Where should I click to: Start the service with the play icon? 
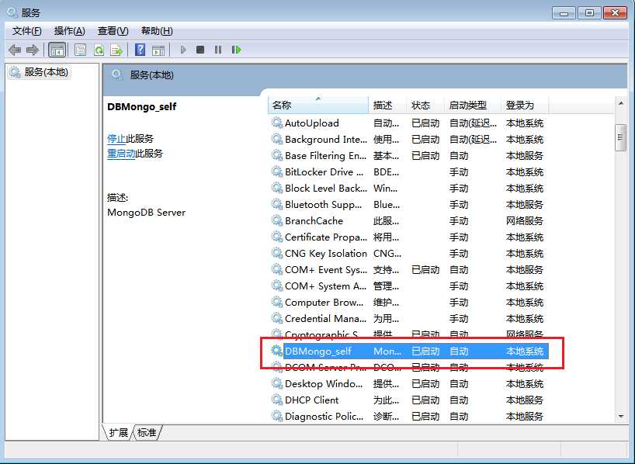pyautogui.click(x=183, y=50)
